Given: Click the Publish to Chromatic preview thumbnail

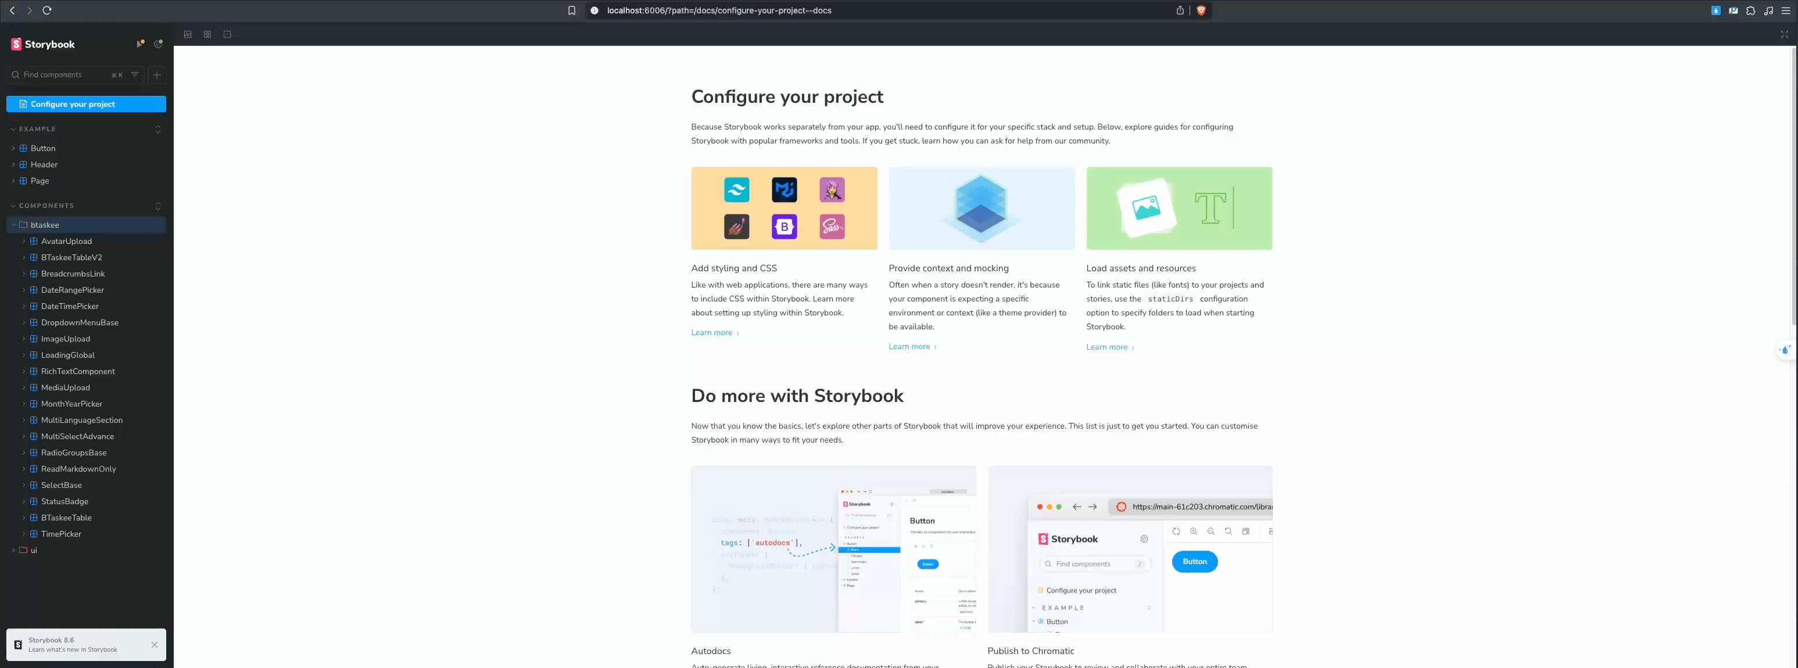Looking at the screenshot, I should (1130, 550).
